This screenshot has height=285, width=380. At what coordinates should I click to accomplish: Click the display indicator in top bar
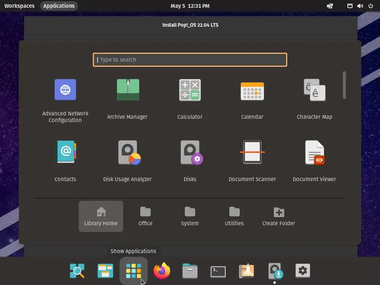pyautogui.click(x=330, y=6)
